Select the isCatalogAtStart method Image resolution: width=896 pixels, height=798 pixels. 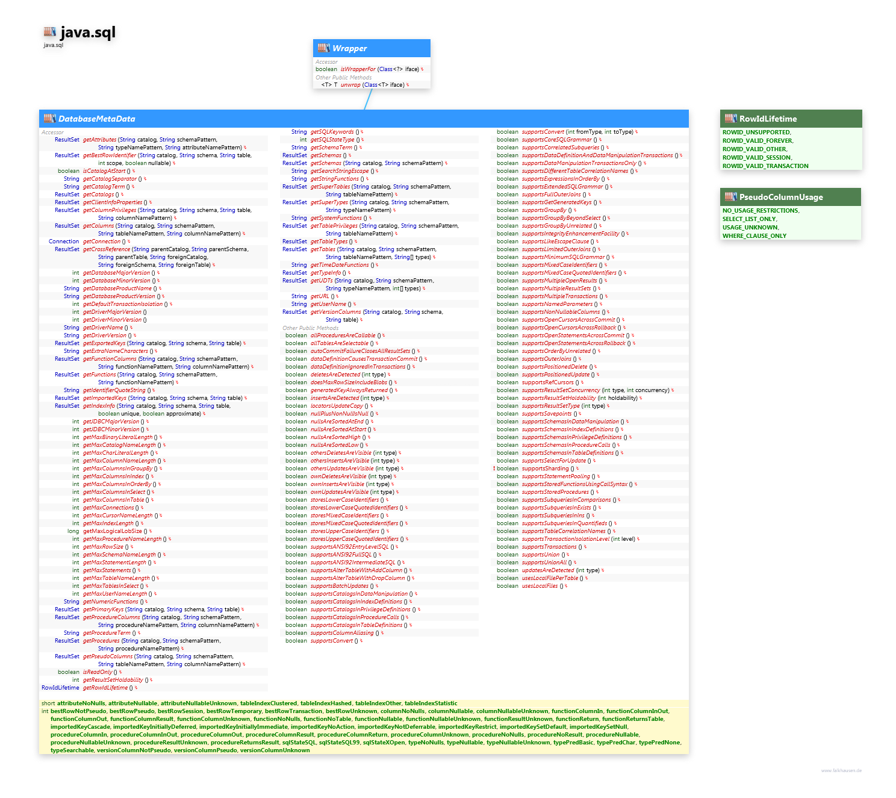[104, 171]
